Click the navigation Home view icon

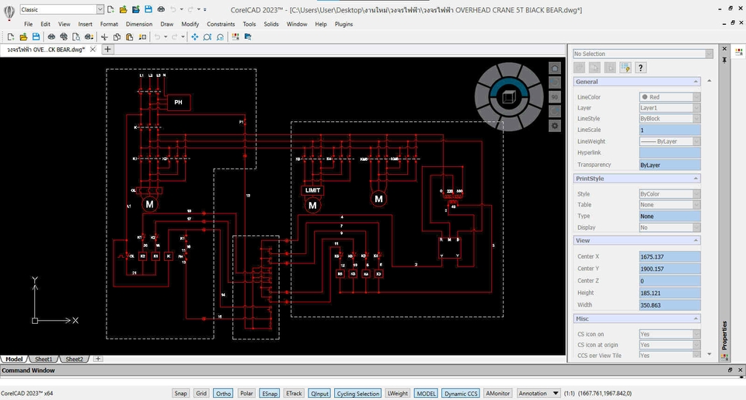(x=555, y=68)
